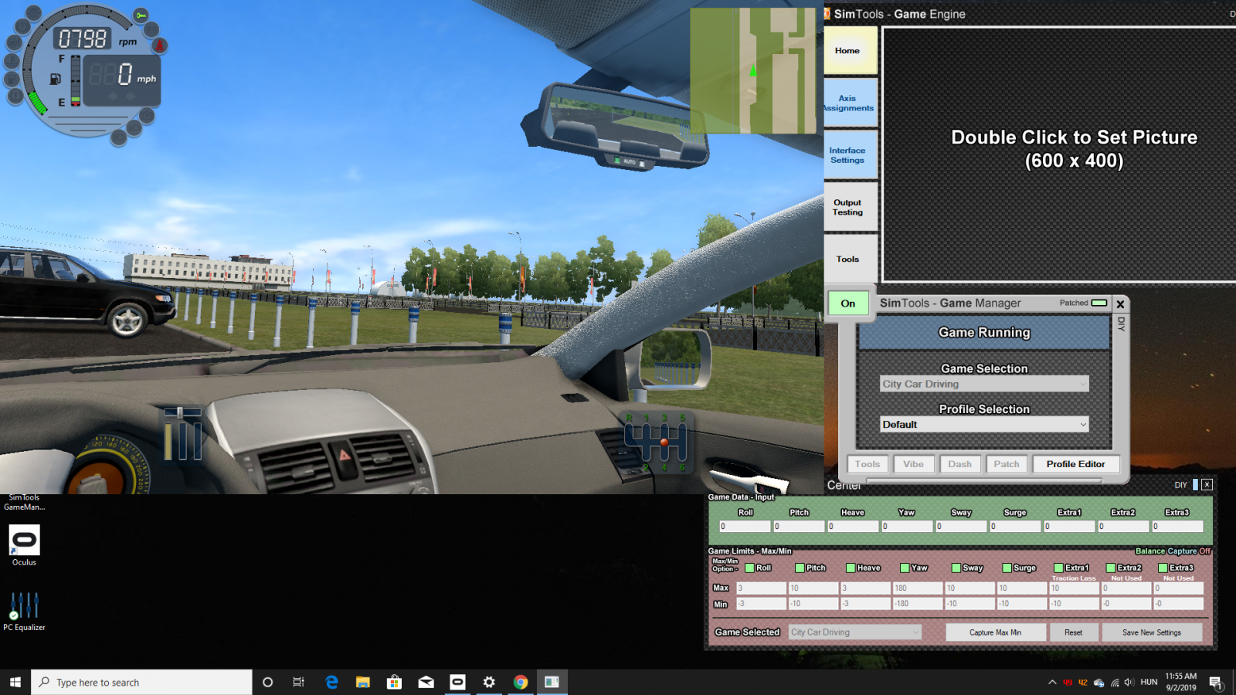Enable the Heave Max/Min option checkbox
1236x695 pixels.
pyautogui.click(x=851, y=568)
